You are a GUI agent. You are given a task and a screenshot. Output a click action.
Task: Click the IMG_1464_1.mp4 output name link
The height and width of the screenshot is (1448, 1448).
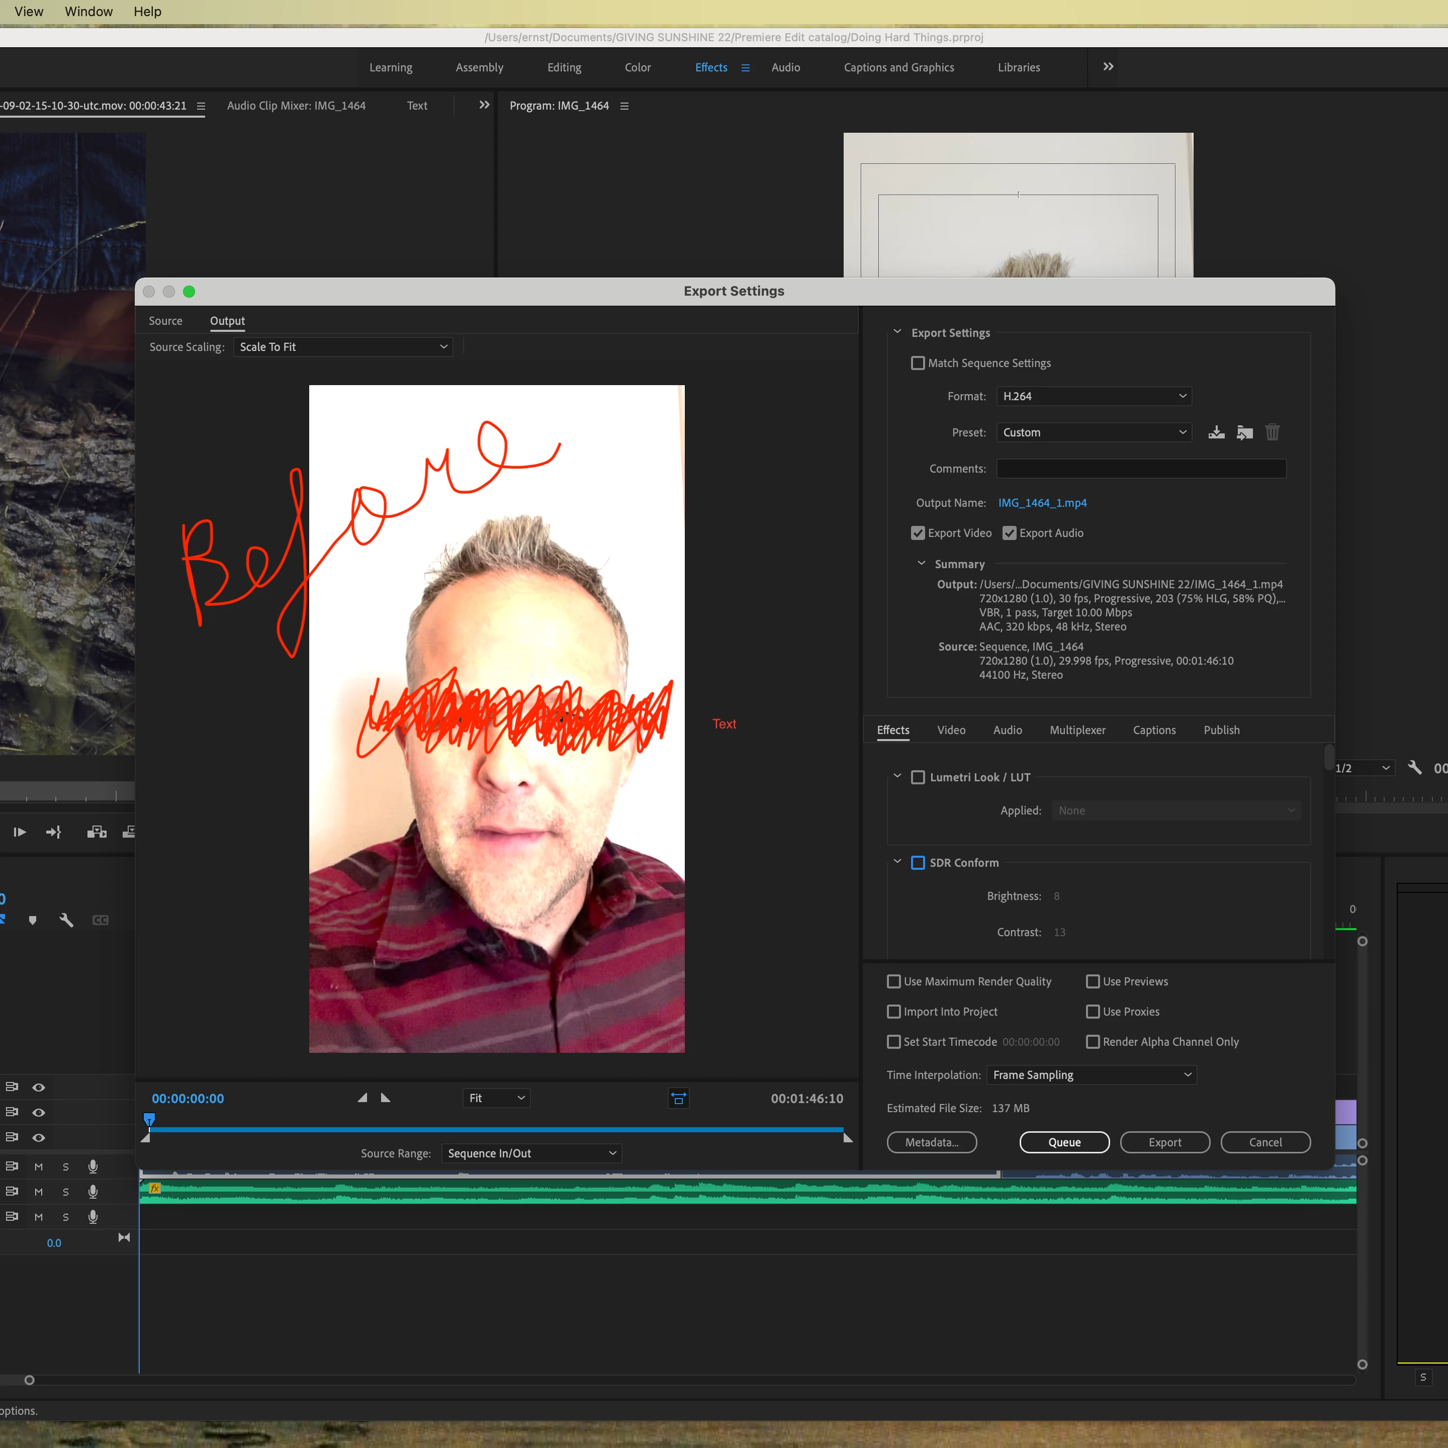[x=1042, y=503]
